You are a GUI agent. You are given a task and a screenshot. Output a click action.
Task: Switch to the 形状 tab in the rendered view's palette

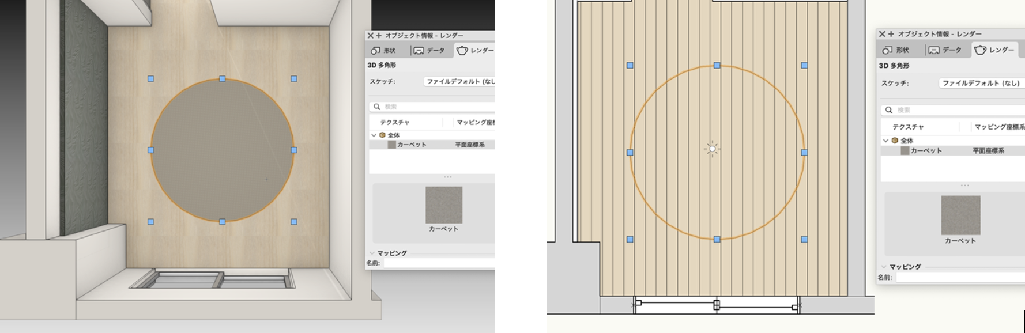[x=384, y=51]
